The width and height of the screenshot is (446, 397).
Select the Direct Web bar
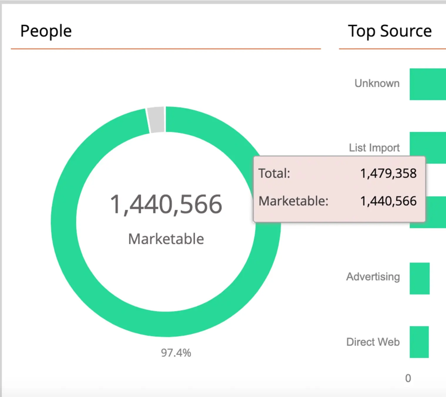420,342
